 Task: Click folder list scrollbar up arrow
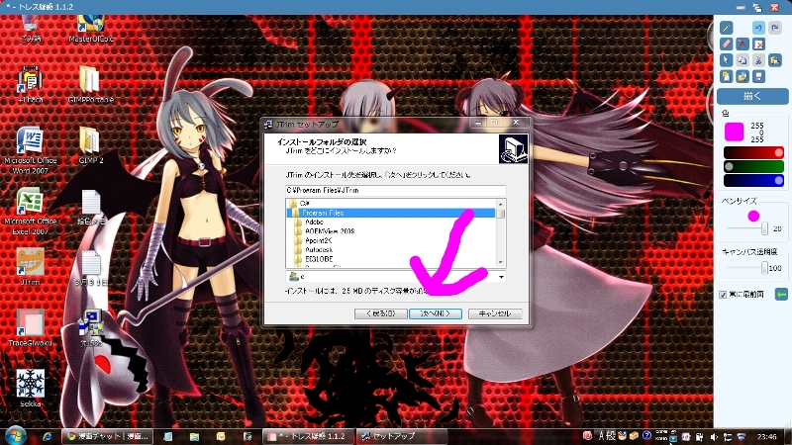[x=501, y=204]
